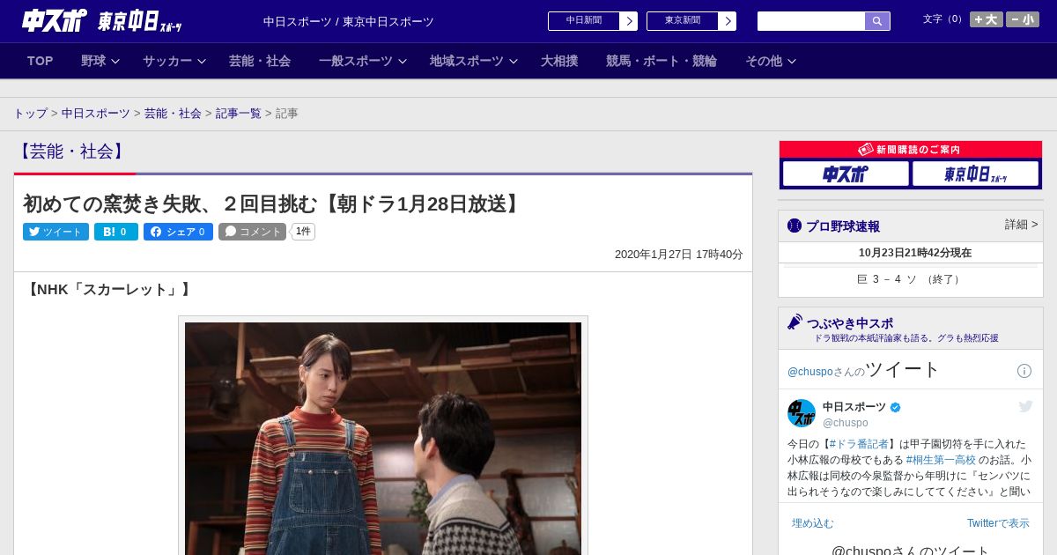Open the TOP menu item

(41, 61)
